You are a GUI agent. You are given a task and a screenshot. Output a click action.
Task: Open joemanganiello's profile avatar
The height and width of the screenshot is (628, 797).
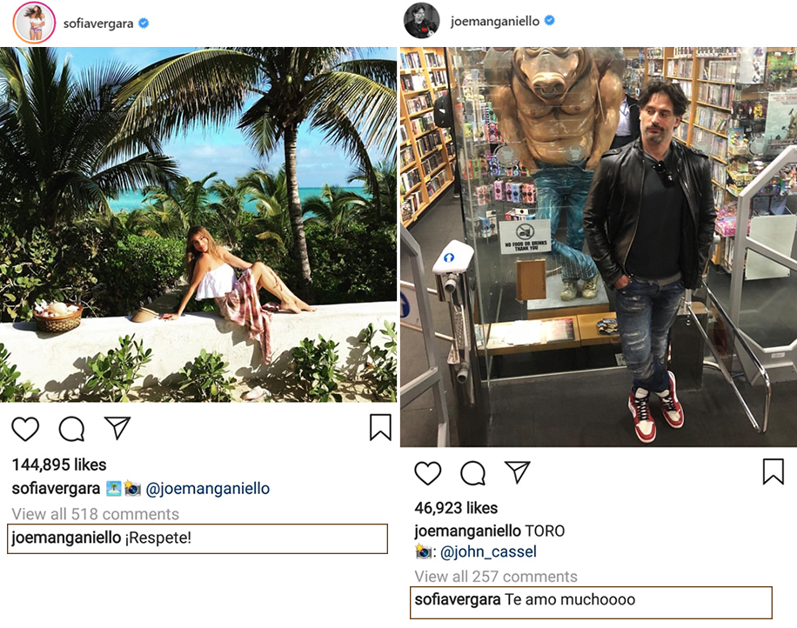421,21
